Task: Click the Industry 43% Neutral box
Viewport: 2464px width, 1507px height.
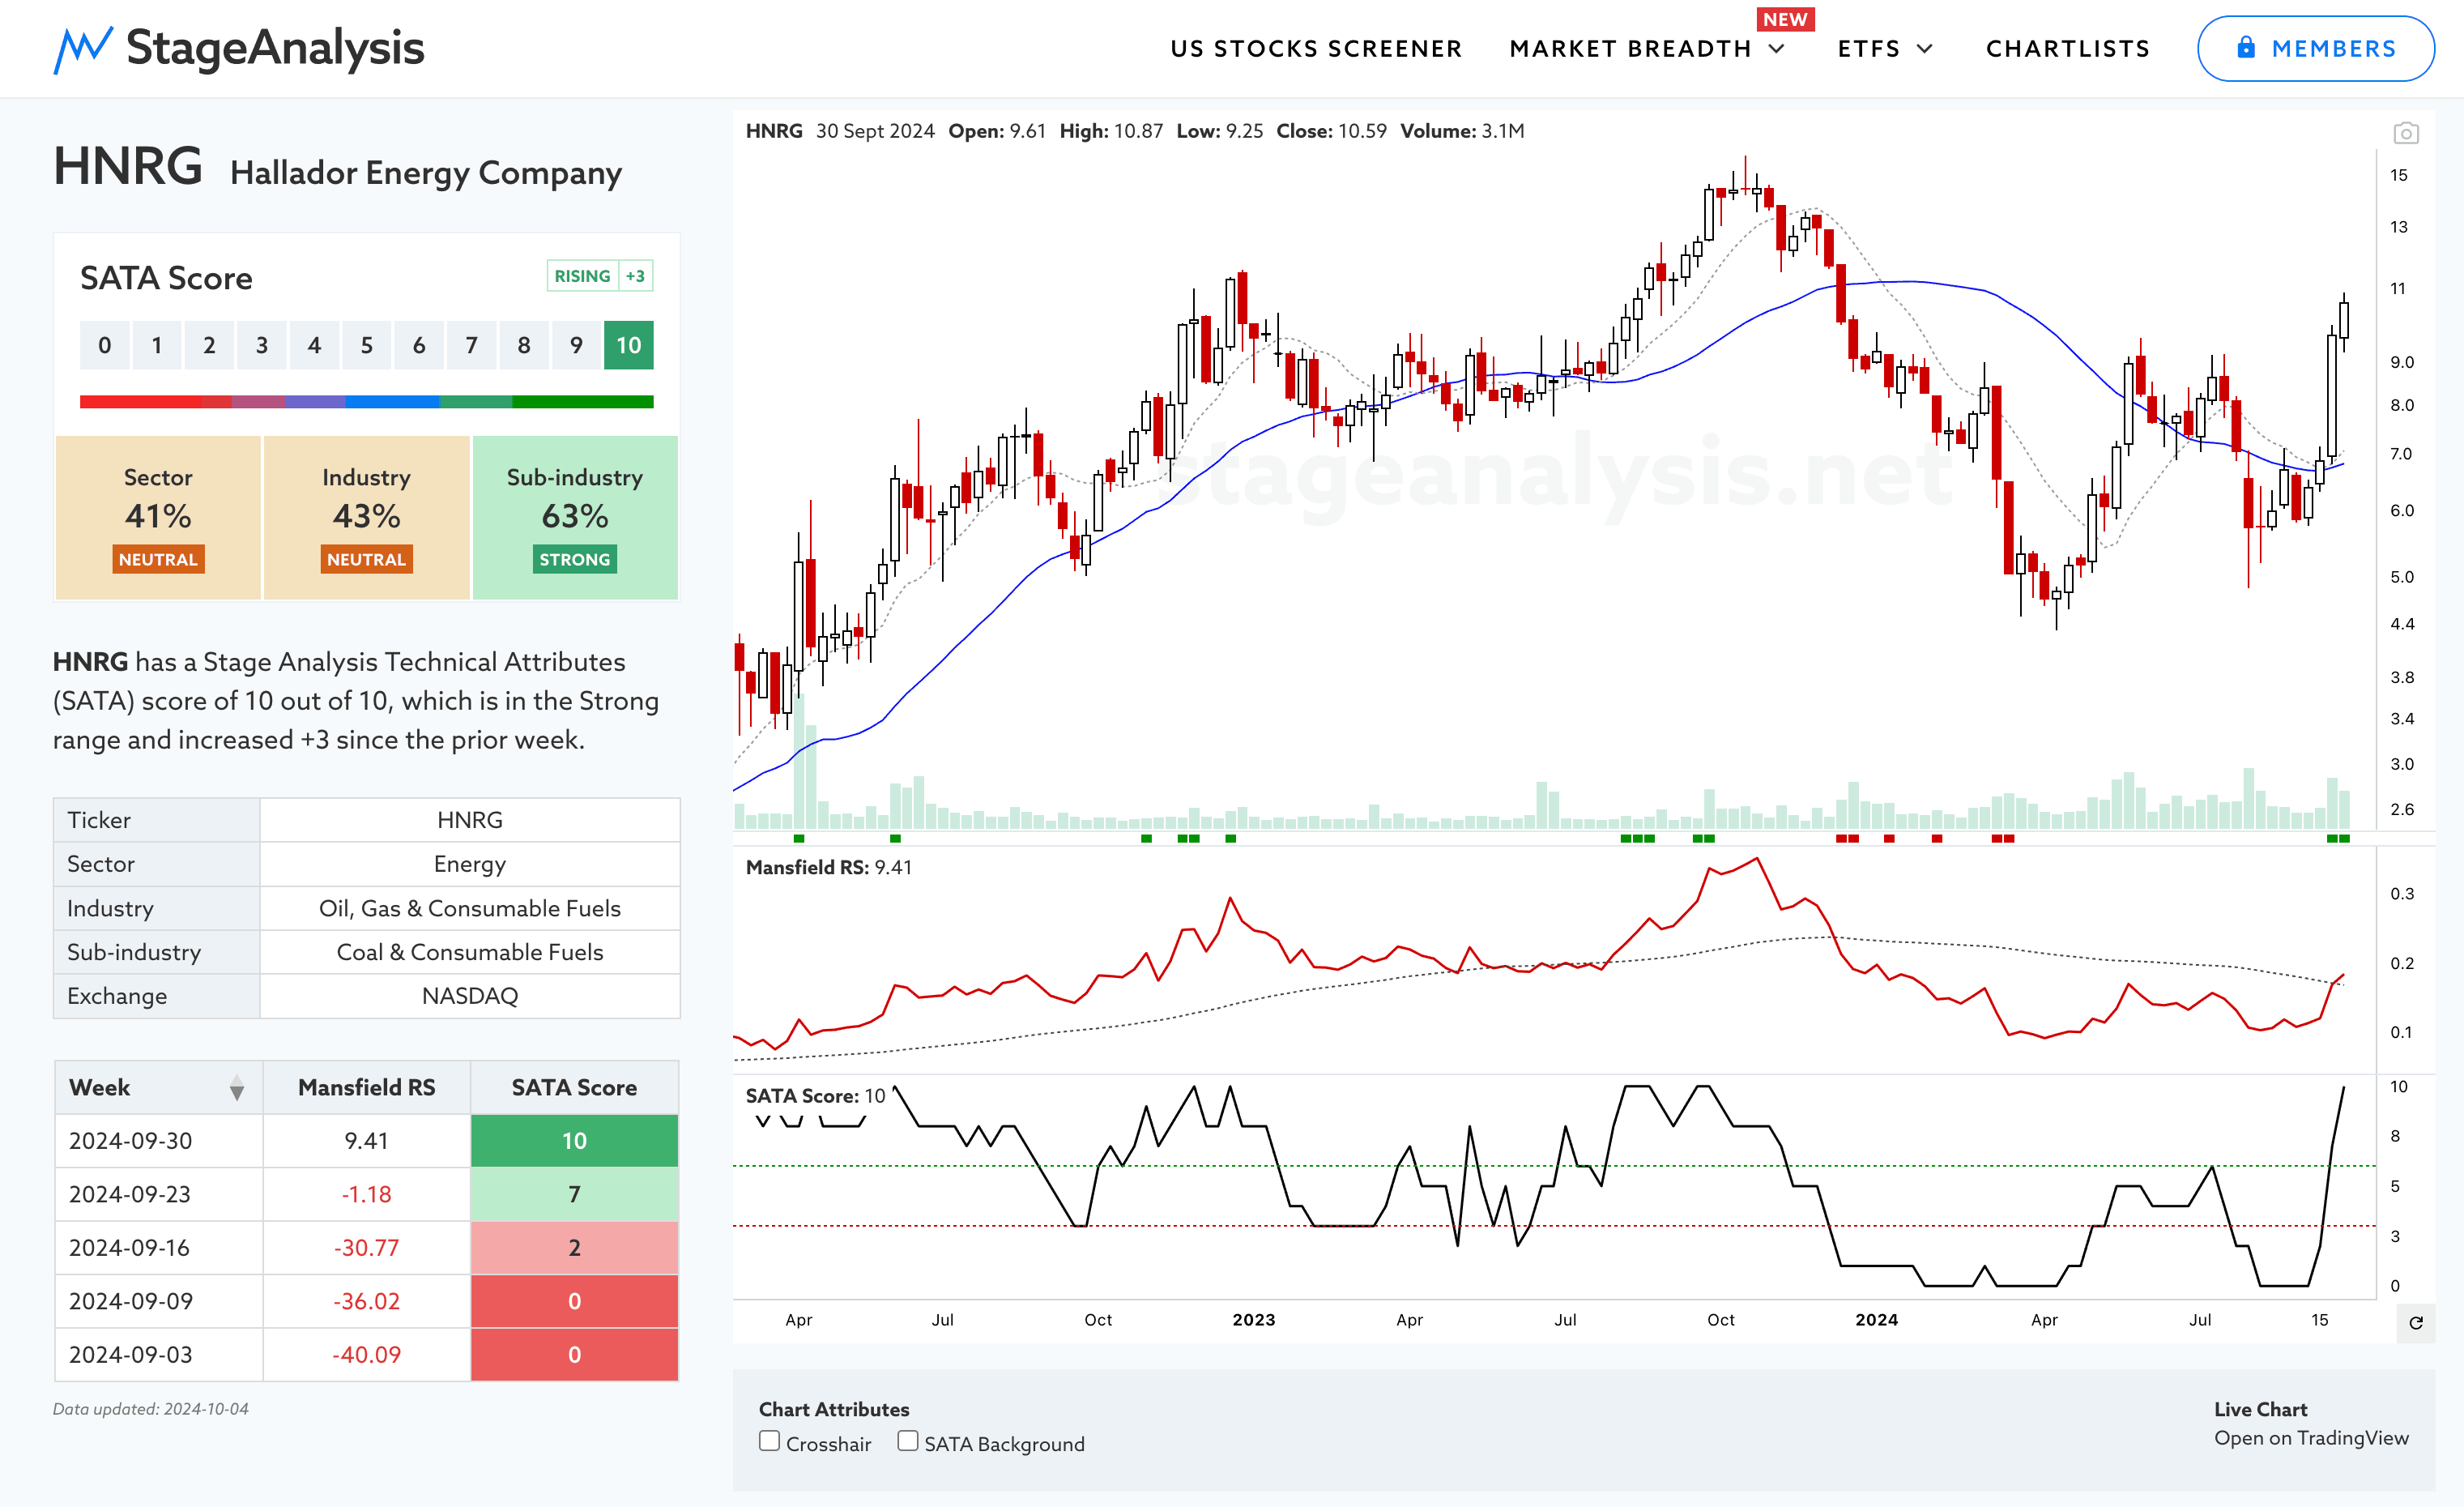Action: 366,518
